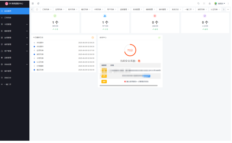The image size is (232, 143).
Task: Close the 订单列表 tab
Action: 51,9
